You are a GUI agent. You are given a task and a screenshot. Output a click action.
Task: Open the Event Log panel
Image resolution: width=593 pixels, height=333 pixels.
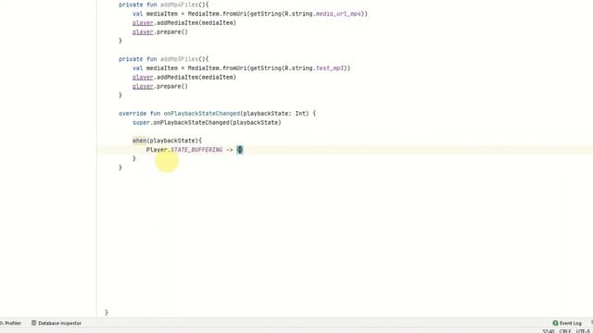coord(567,323)
